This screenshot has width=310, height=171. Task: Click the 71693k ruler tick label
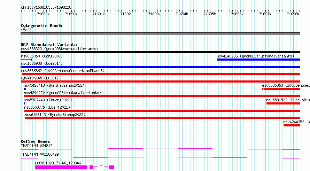[x=154, y=14]
